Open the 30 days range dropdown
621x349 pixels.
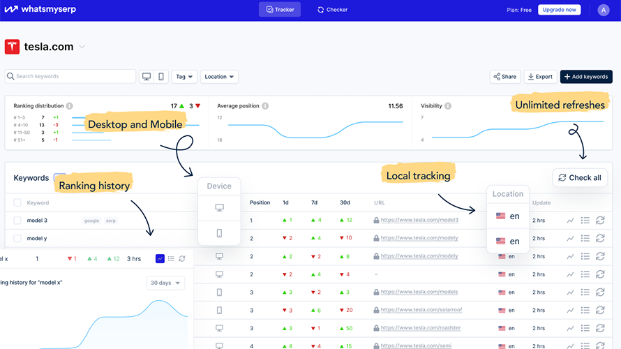(165, 283)
